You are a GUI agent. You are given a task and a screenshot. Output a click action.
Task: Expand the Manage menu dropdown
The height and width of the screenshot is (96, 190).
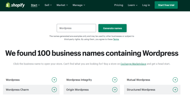click(x=79, y=5)
